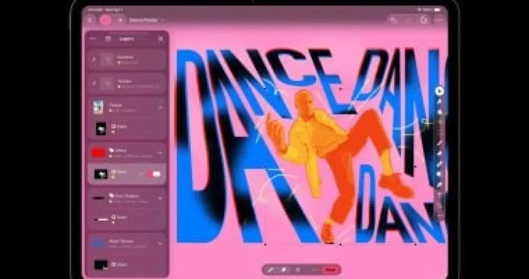Select the white-stripe mask row

pos(127,219)
